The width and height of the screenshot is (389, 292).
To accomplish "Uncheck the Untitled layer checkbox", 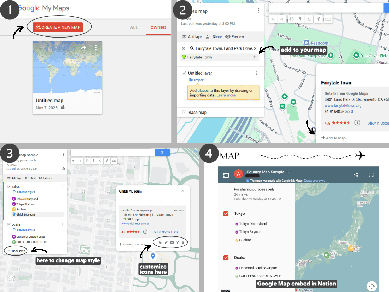I will (184, 73).
